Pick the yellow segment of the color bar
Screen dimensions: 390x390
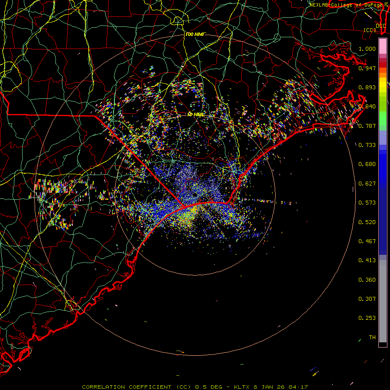383,85
